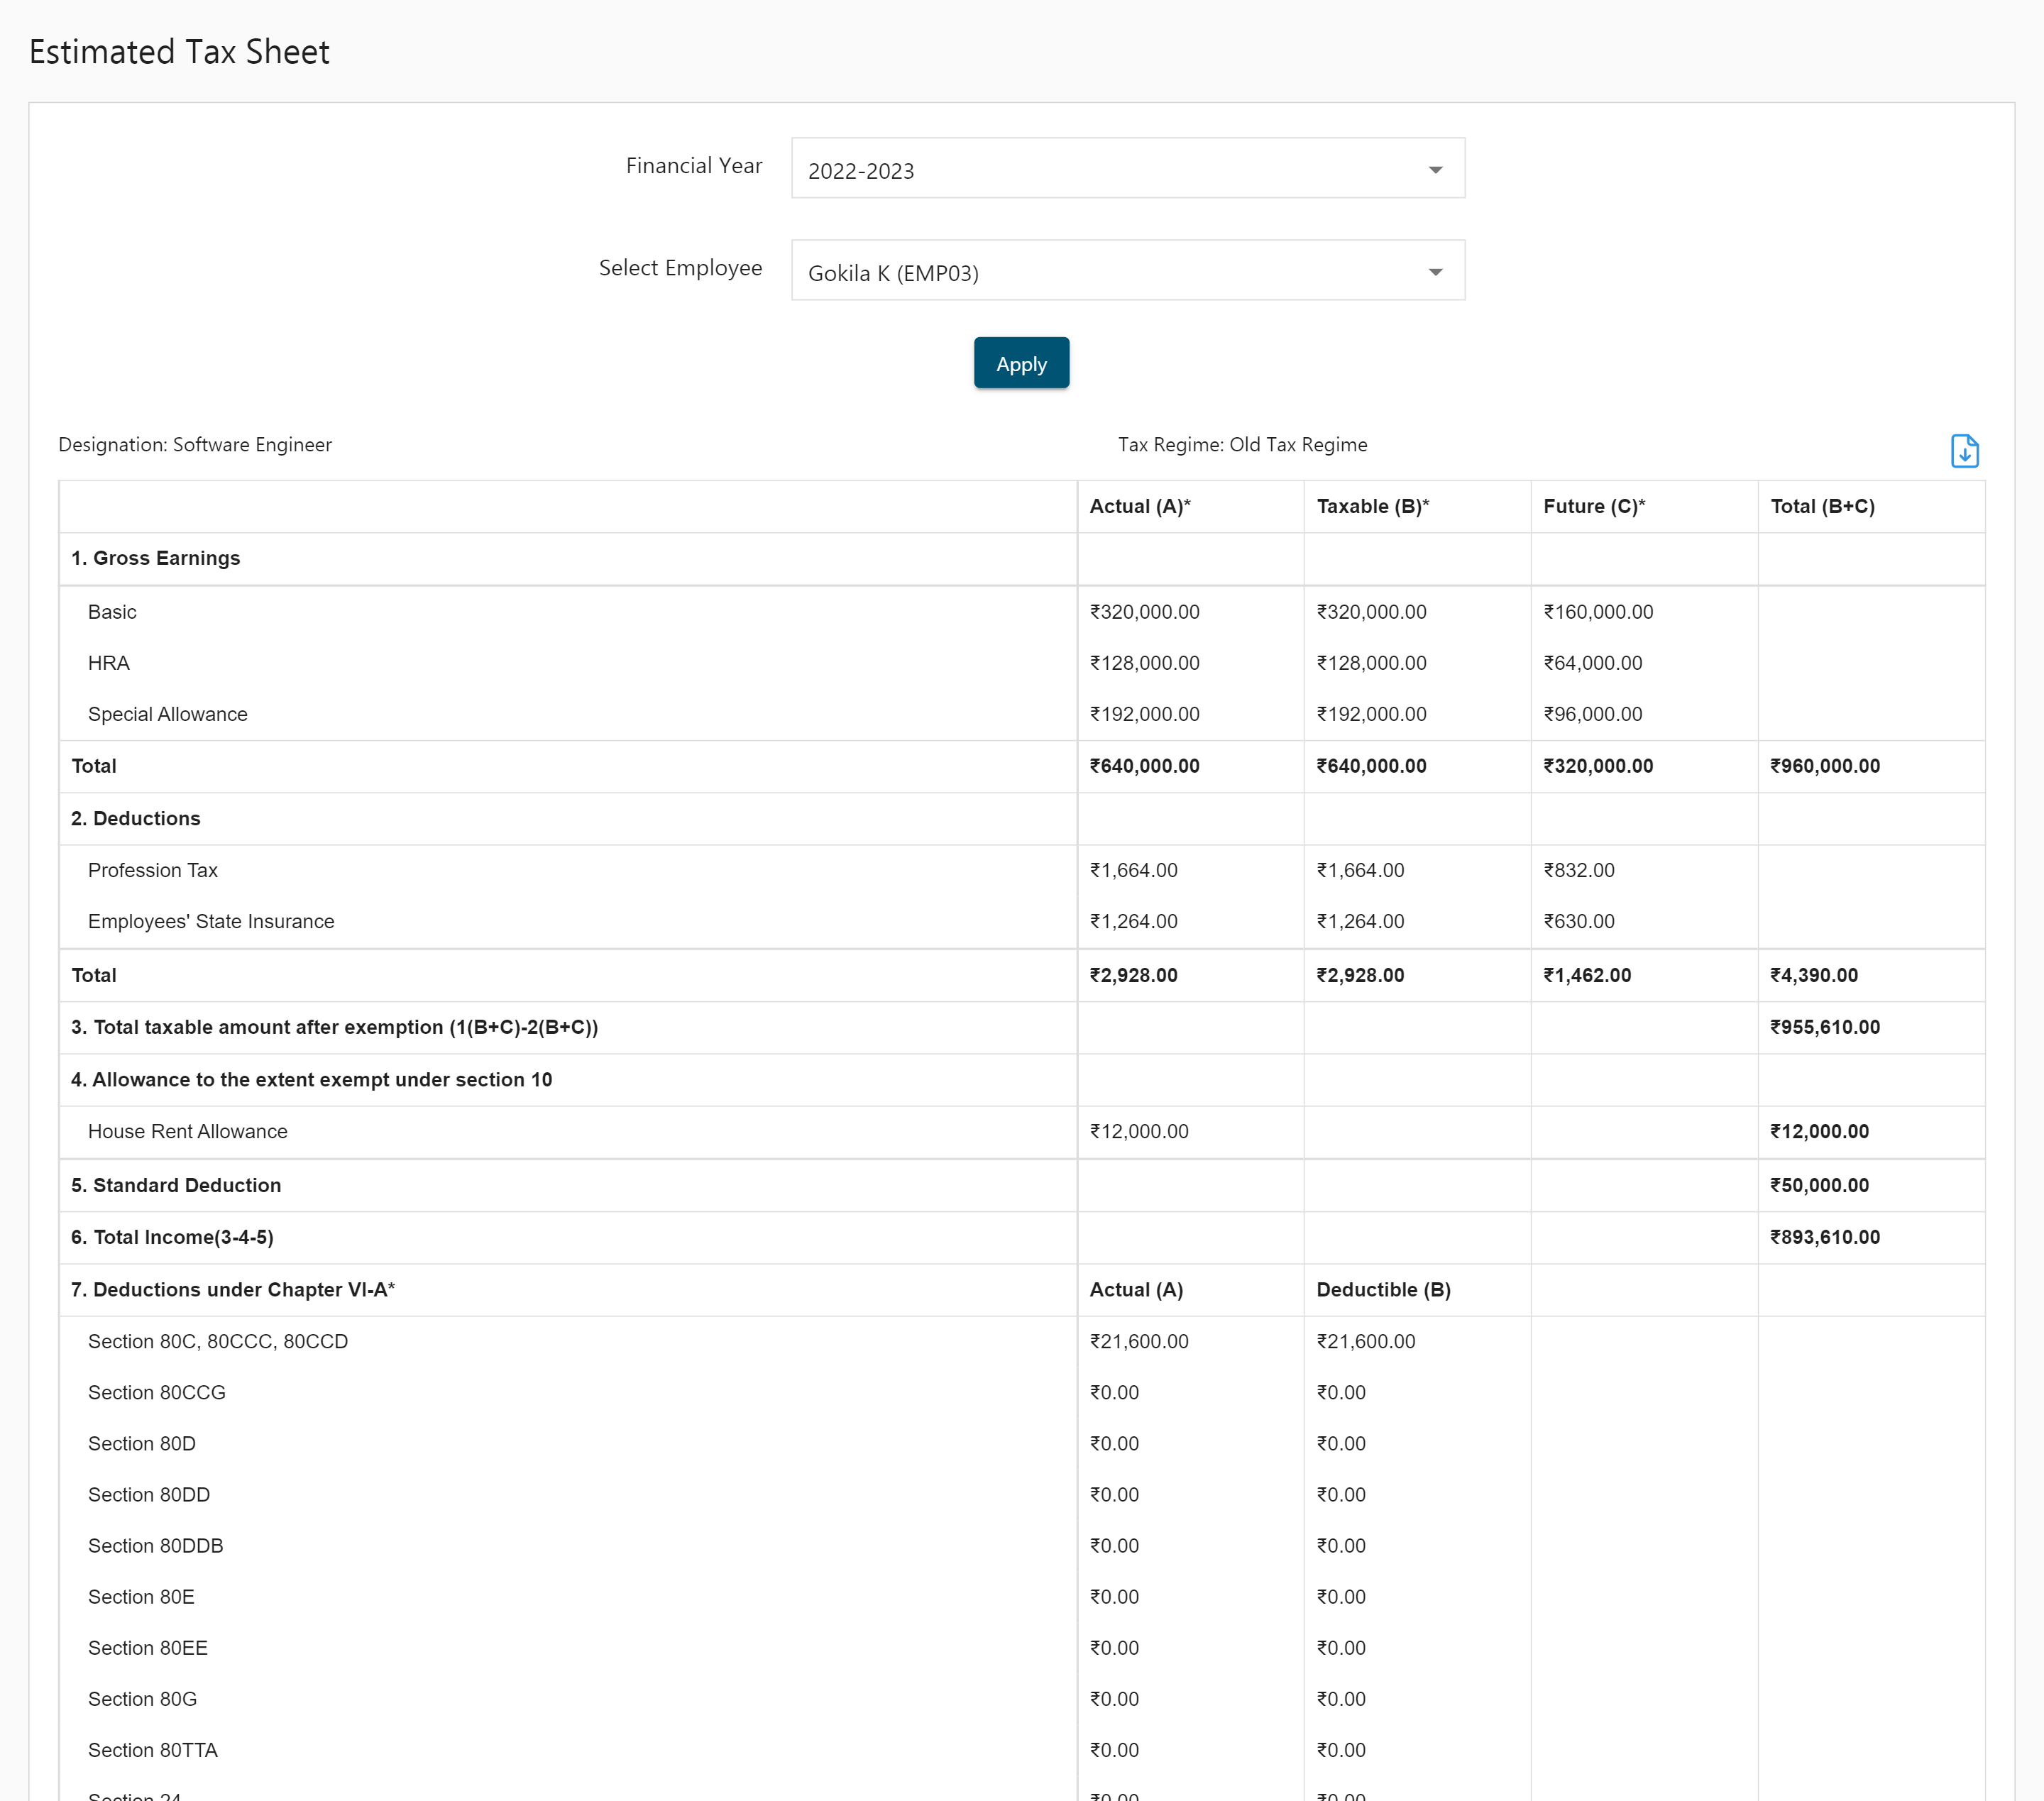Select the HRA row label
This screenshot has height=1801, width=2044.
(109, 663)
